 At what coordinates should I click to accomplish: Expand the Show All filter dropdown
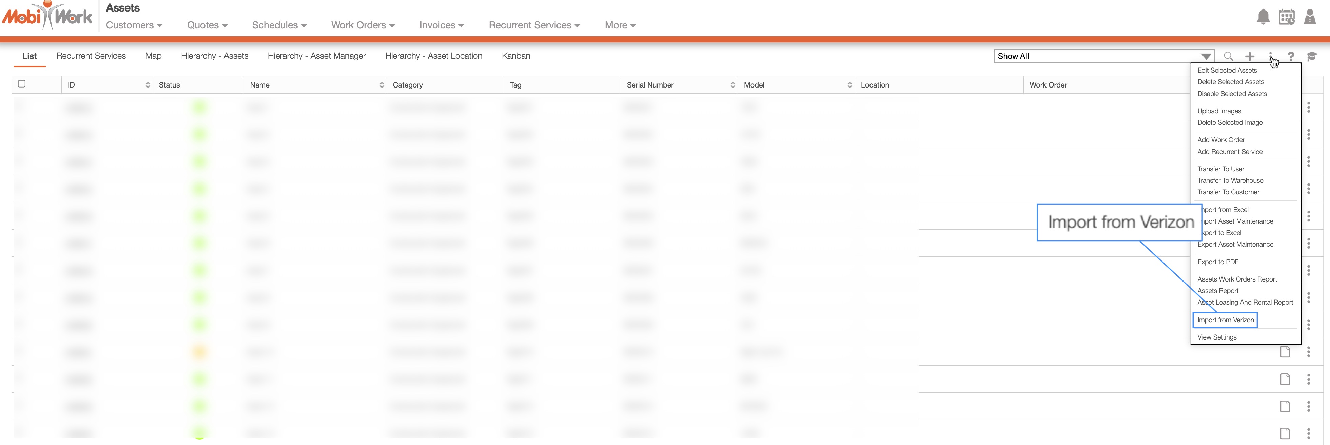pos(1206,56)
